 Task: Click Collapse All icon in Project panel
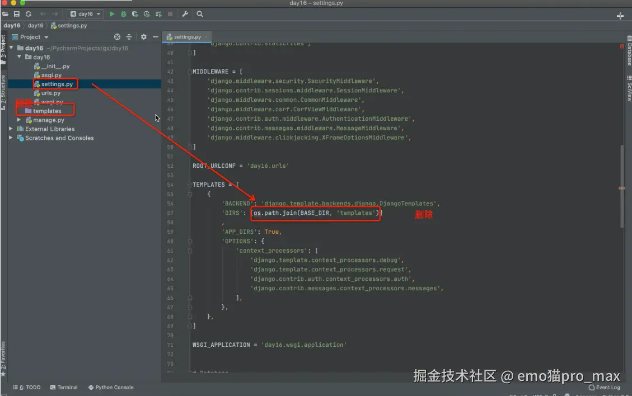(x=129, y=37)
